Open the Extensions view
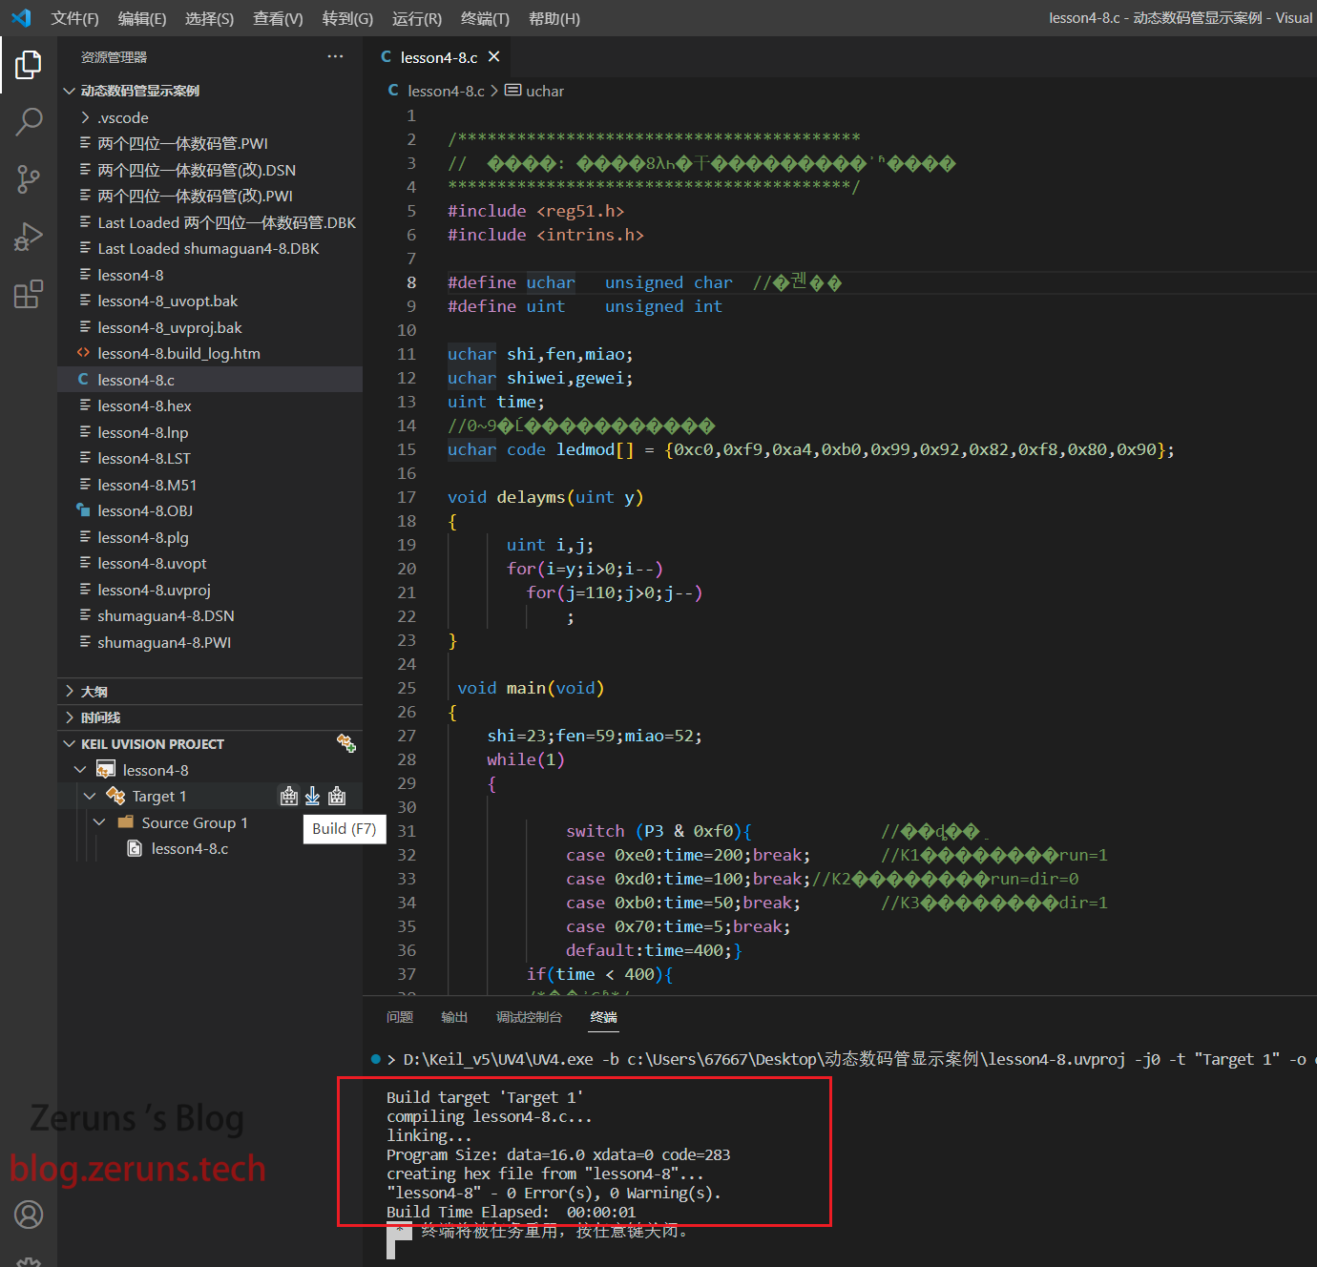1317x1267 pixels. (29, 294)
